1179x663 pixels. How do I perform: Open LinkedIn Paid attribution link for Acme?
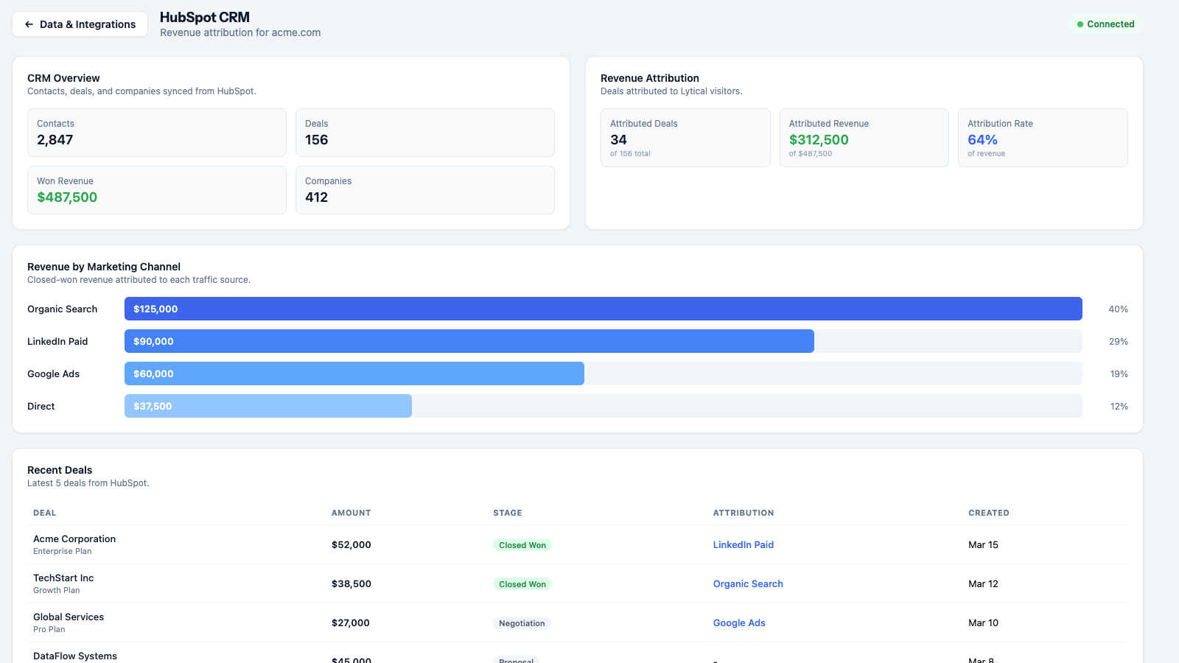click(x=743, y=545)
